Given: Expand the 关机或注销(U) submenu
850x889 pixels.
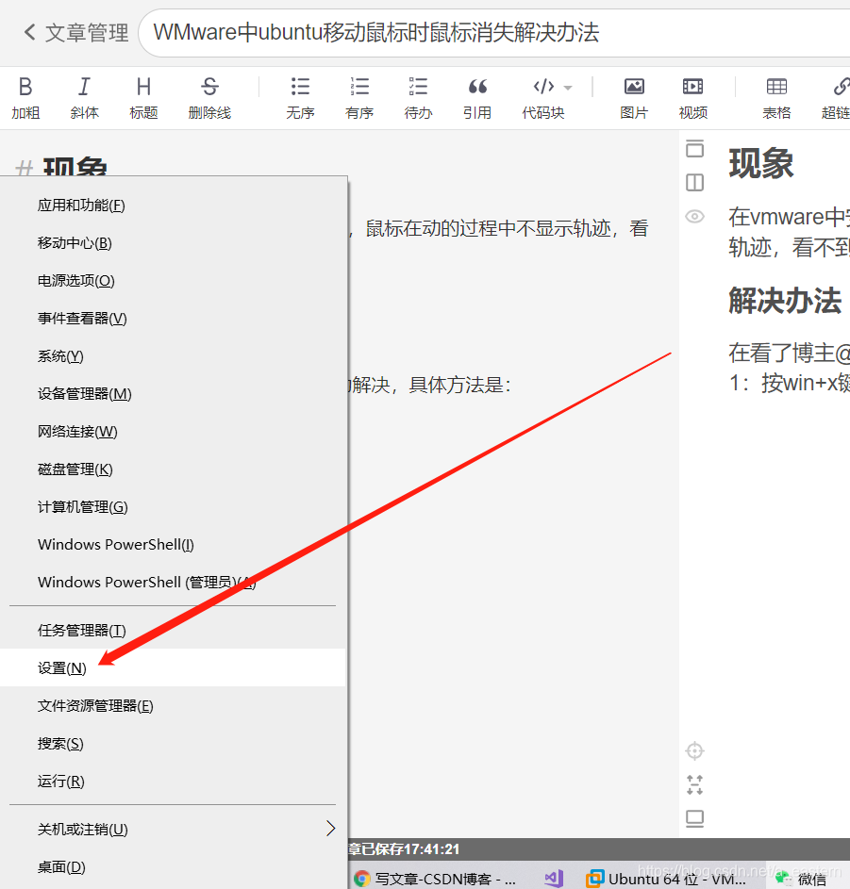Looking at the screenshot, I should (173, 829).
